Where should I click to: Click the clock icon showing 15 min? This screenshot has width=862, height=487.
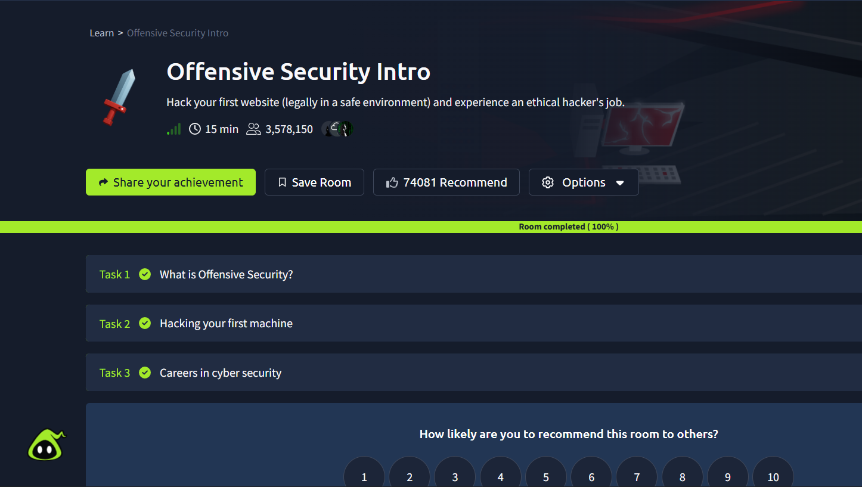(x=194, y=128)
